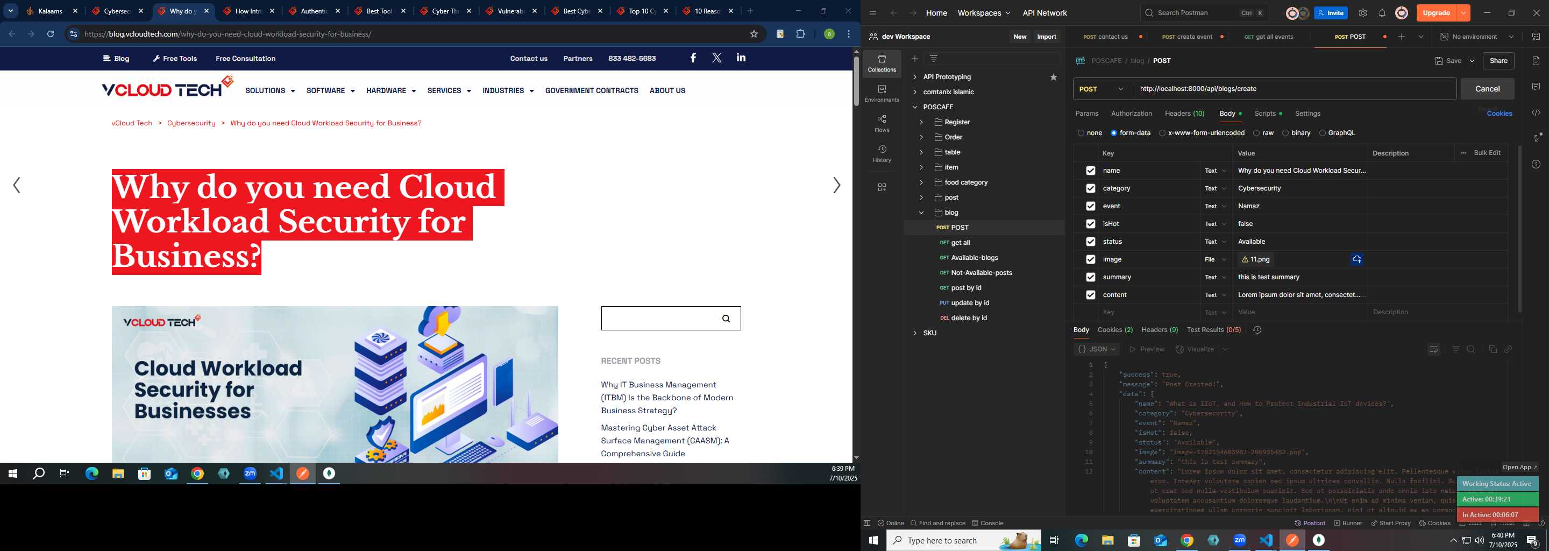The image size is (1549, 551).
Task: Open the No environment selector dropdown
Action: click(x=1477, y=37)
